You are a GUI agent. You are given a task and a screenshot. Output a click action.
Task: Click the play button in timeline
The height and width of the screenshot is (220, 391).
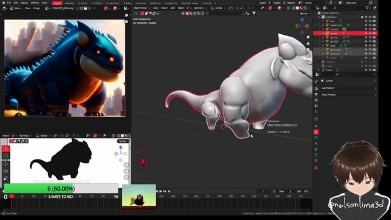pyautogui.click(x=160, y=191)
